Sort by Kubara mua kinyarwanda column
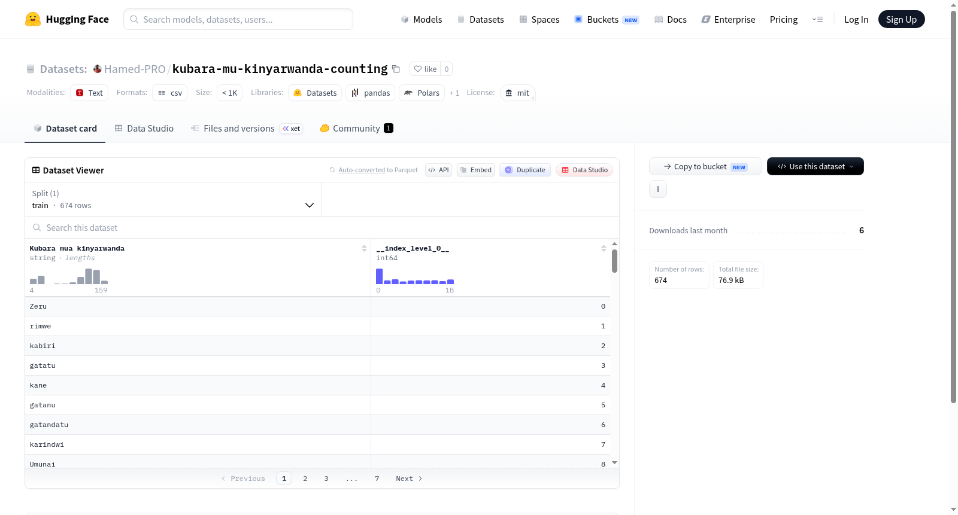The height and width of the screenshot is (515, 958). point(364,248)
